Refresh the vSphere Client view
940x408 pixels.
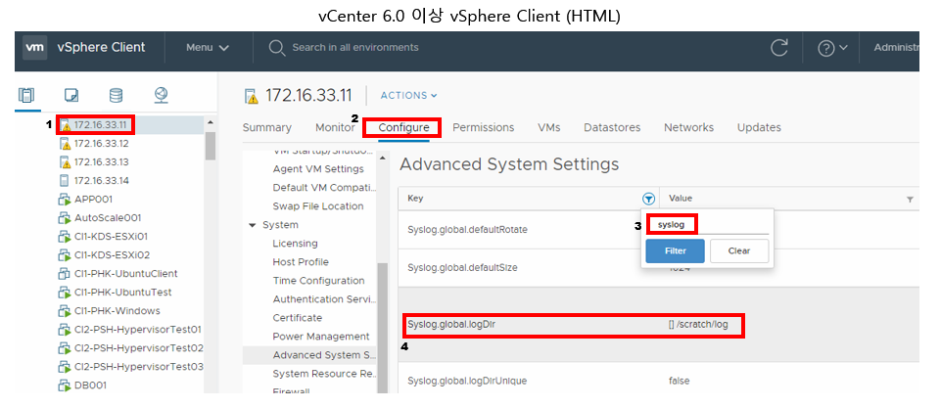(778, 48)
